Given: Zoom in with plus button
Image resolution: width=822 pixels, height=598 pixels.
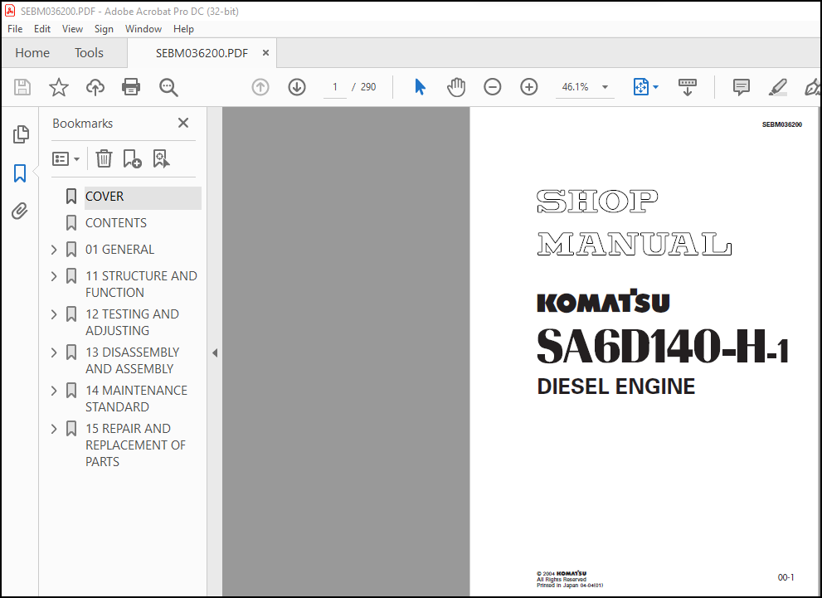Looking at the screenshot, I should [x=529, y=87].
